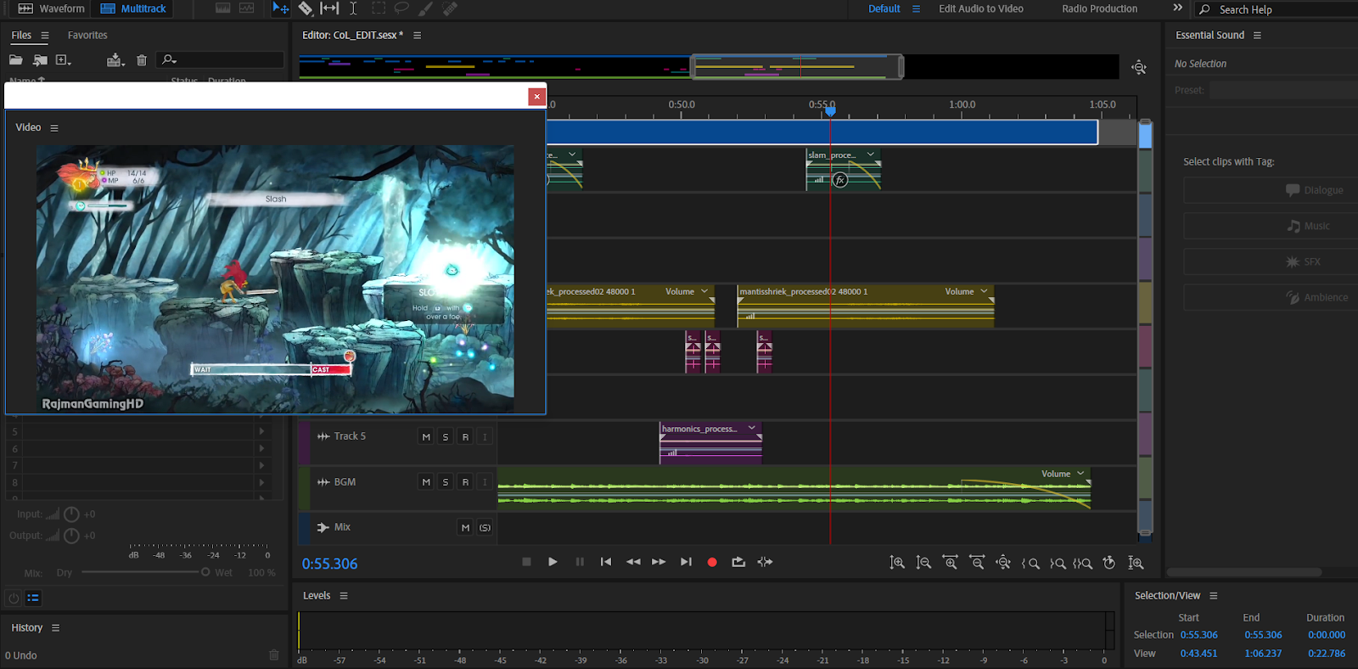This screenshot has width=1358, height=669.
Task: Click the Ambience tag button
Action: 1270,297
